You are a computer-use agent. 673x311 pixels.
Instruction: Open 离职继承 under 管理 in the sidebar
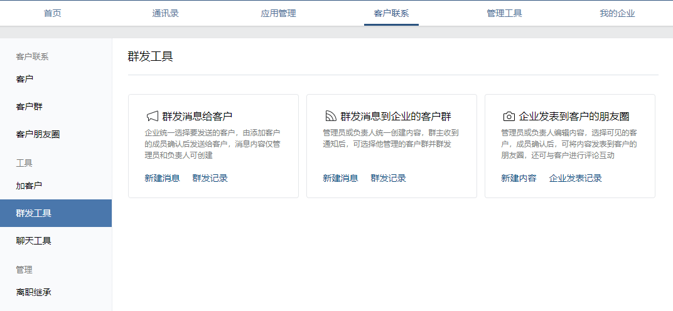pos(33,292)
